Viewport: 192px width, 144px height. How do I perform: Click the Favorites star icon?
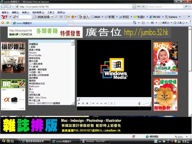[3, 23]
